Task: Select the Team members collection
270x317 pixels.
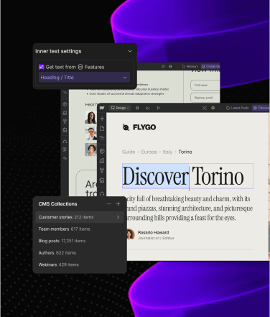Action: (65, 229)
